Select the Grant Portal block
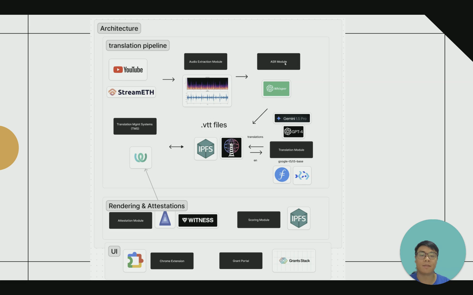 coord(241,261)
